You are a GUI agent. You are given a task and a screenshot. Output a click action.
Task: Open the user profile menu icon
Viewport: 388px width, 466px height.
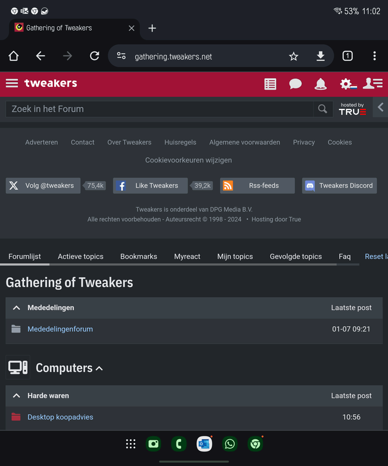coord(372,84)
